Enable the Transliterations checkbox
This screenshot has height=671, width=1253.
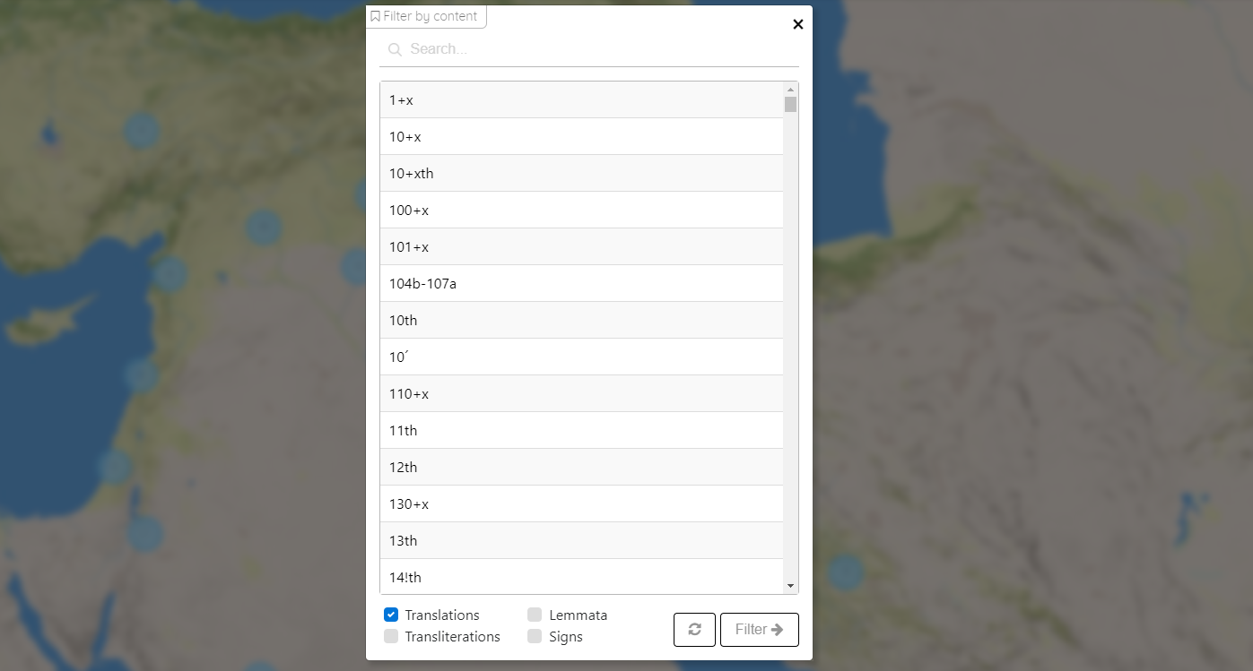click(x=391, y=636)
